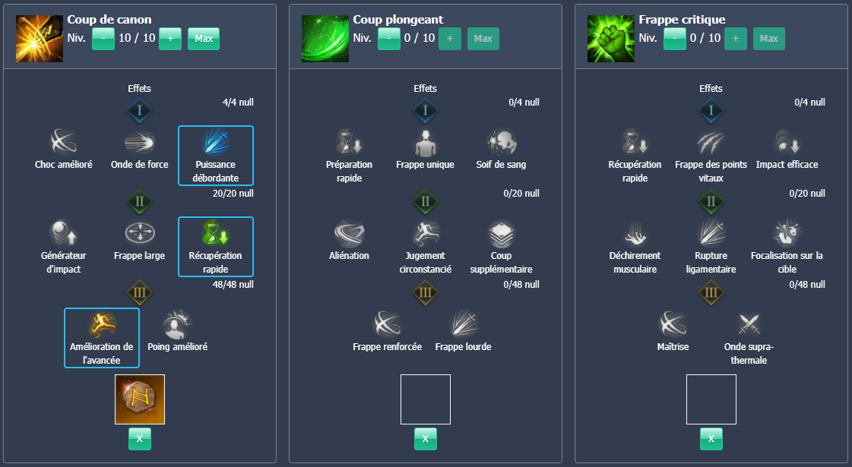The height and width of the screenshot is (467, 852).
Task: Increase Coup plongeant level with plus
Action: 449,39
